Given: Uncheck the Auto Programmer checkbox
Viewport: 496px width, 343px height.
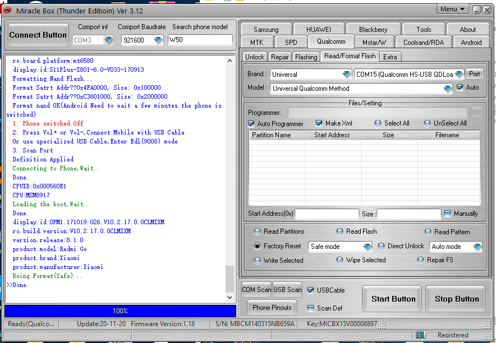Looking at the screenshot, I should tap(251, 124).
